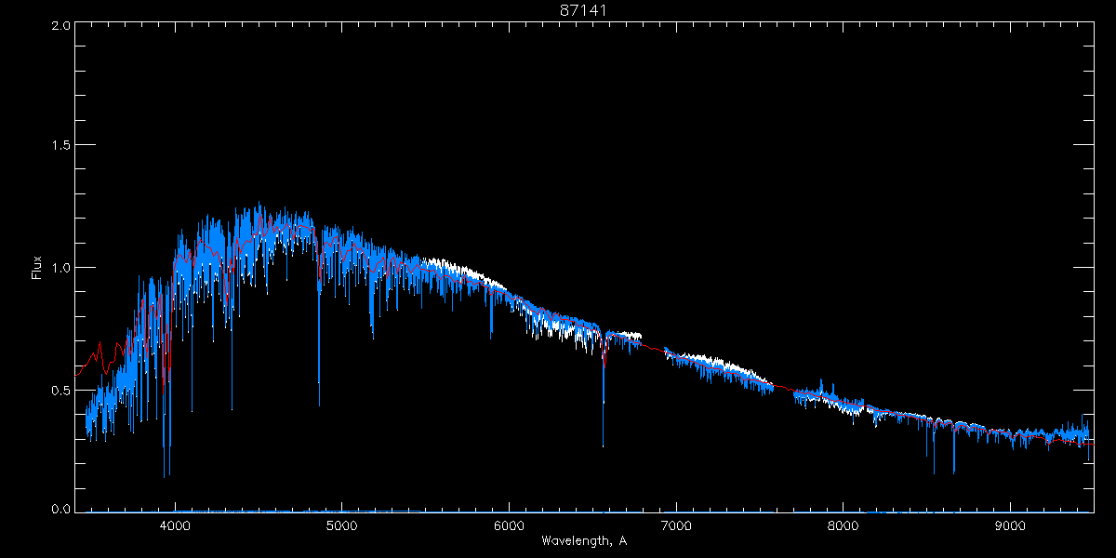The height and width of the screenshot is (558, 1116).
Task: Click the 2.0 flux tick label
Action: pos(60,26)
